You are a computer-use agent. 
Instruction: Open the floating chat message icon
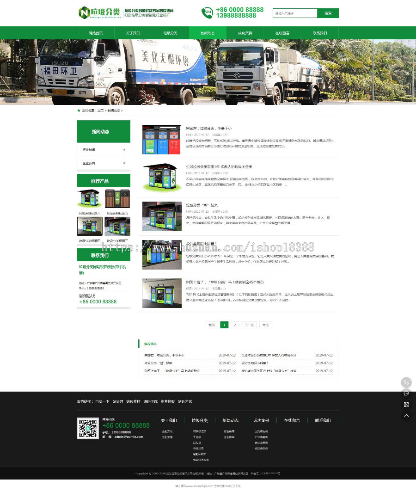406,394
